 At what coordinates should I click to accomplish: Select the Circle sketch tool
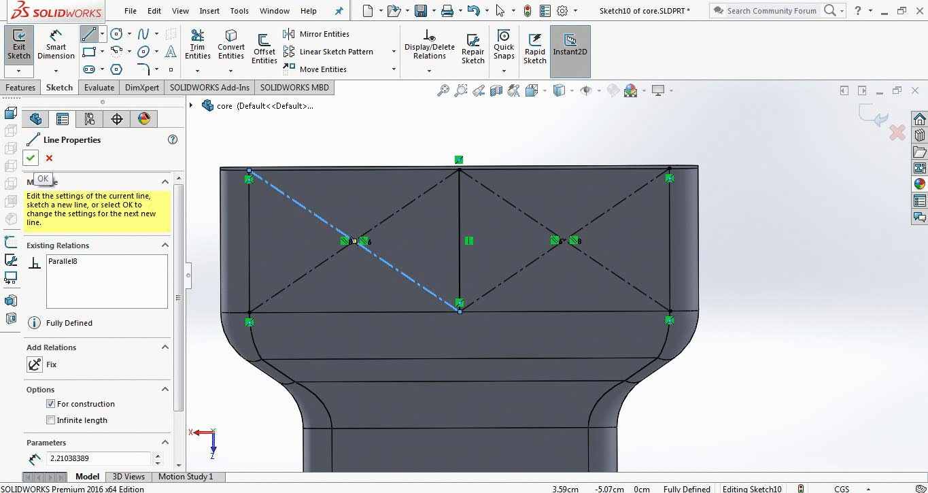coord(116,34)
